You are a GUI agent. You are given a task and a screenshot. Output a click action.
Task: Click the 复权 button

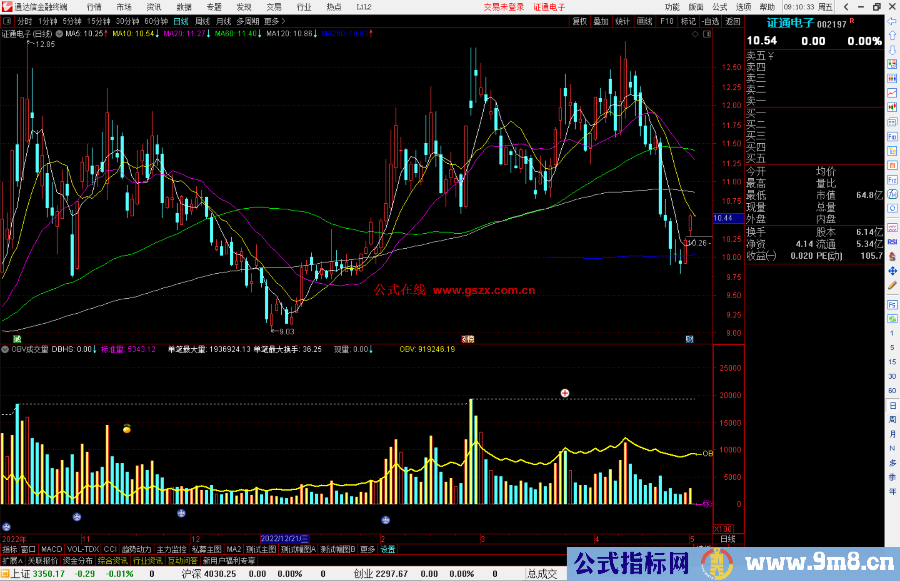point(580,21)
